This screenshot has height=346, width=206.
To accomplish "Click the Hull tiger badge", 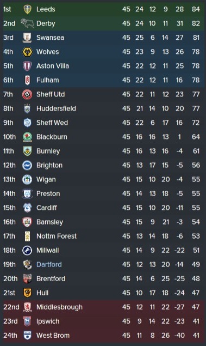I will click(27, 293).
